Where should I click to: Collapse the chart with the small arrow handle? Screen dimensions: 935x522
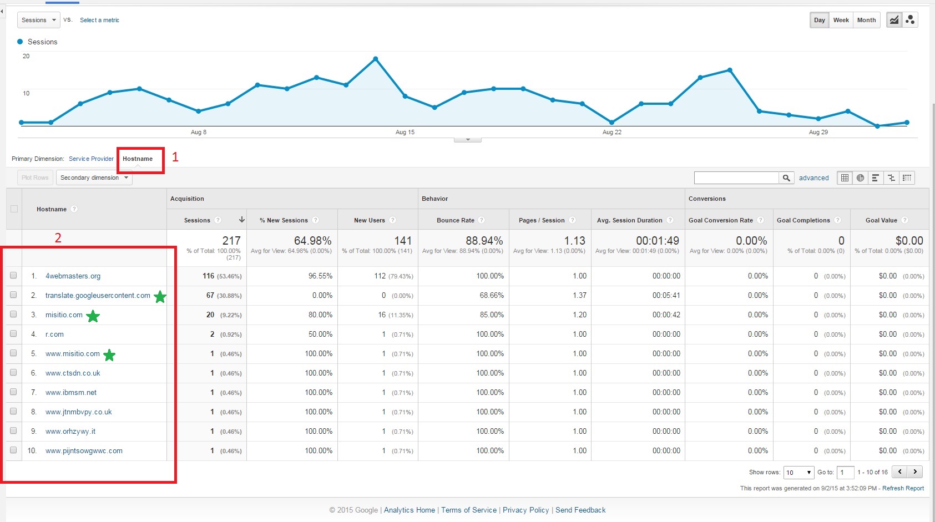click(x=468, y=140)
